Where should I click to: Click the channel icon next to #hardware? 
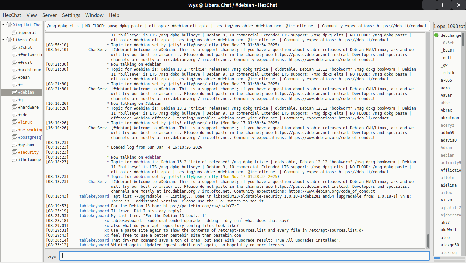coord(14,107)
